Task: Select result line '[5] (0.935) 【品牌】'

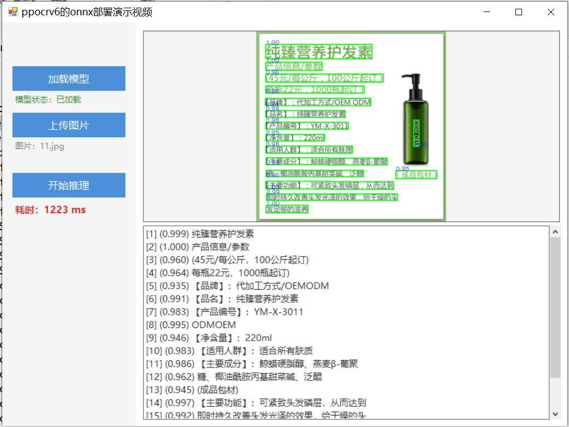Action: click(237, 286)
